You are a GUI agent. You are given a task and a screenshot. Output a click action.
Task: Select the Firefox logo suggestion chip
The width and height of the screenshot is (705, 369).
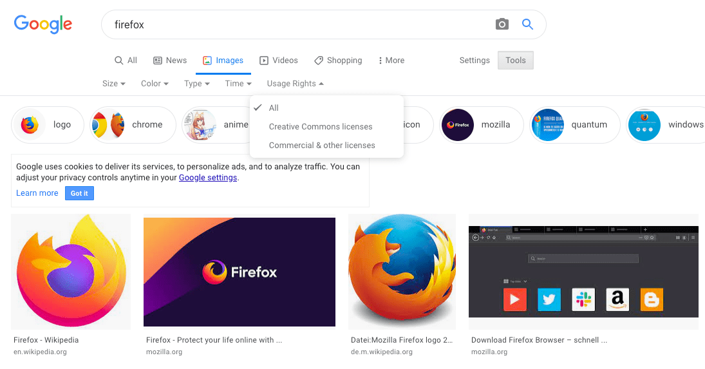click(48, 125)
